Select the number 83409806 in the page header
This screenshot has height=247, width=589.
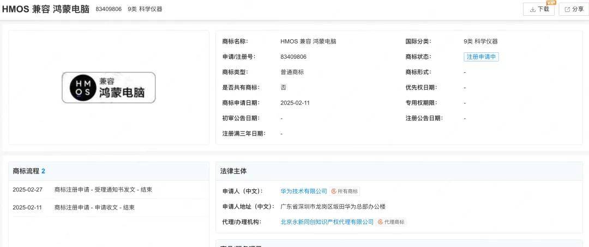click(x=109, y=9)
